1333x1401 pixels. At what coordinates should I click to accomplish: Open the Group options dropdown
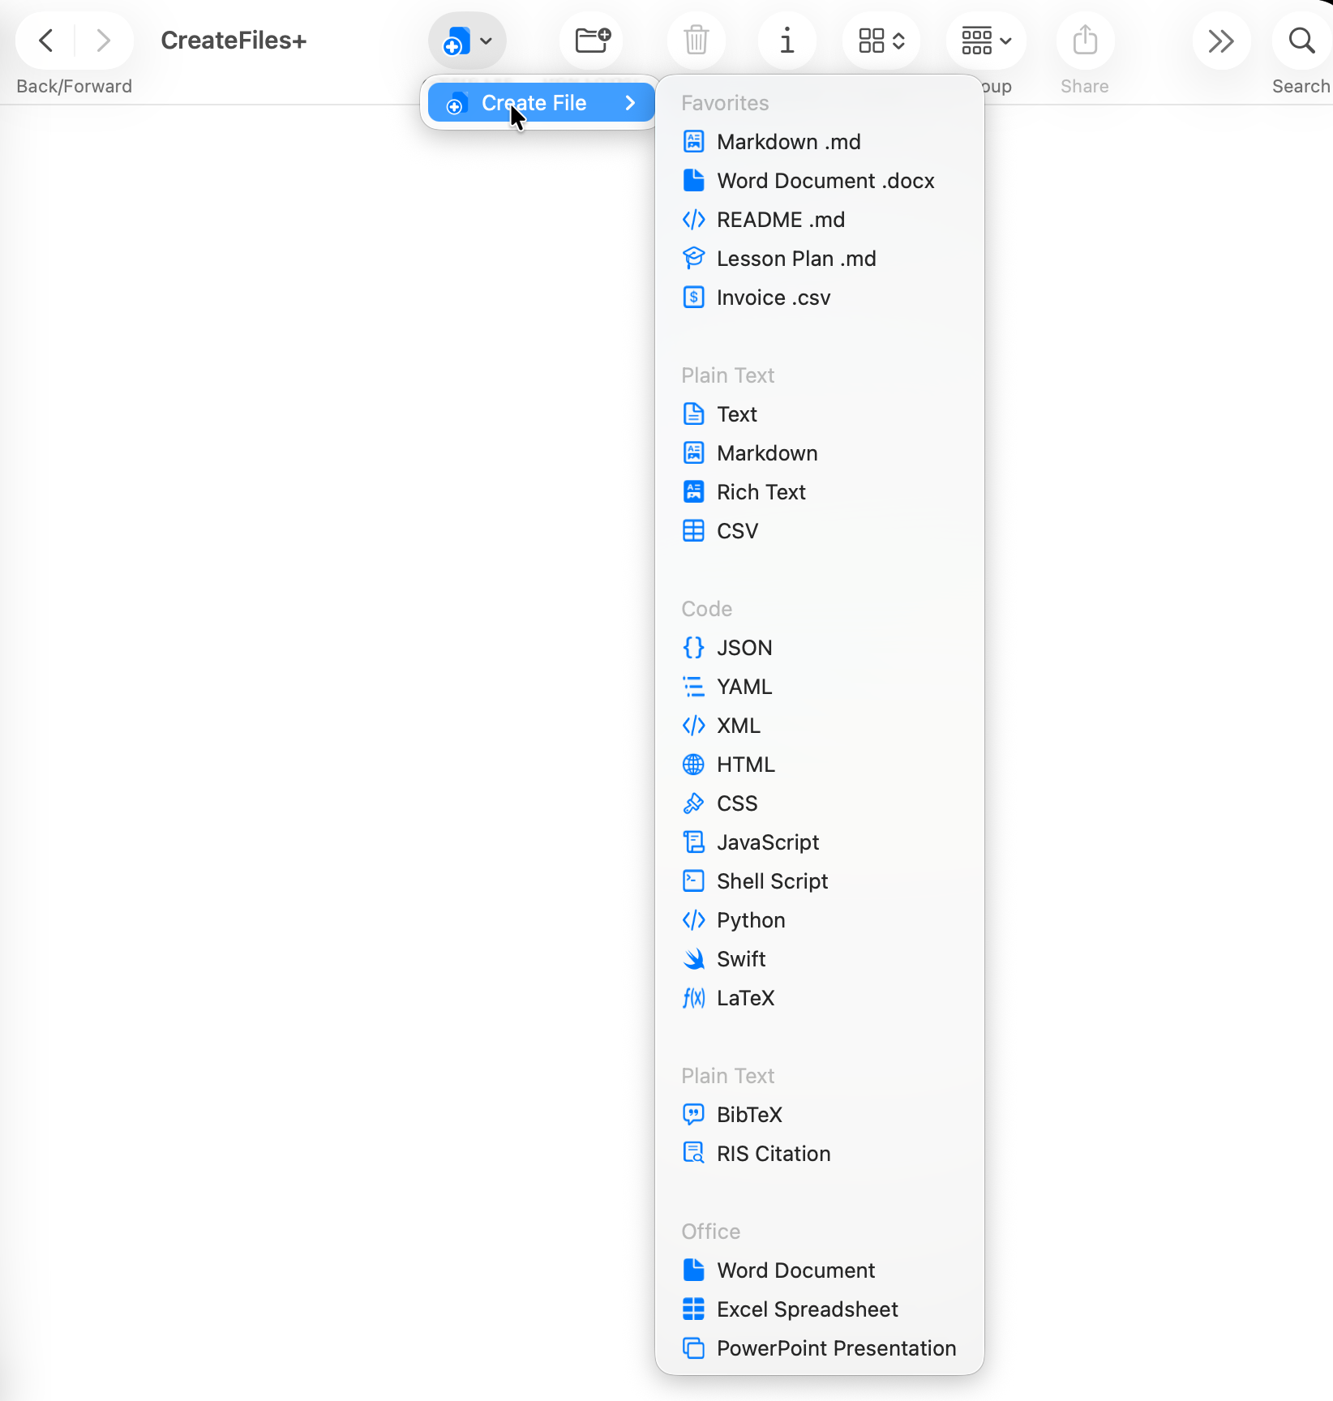pyautogui.click(x=986, y=41)
